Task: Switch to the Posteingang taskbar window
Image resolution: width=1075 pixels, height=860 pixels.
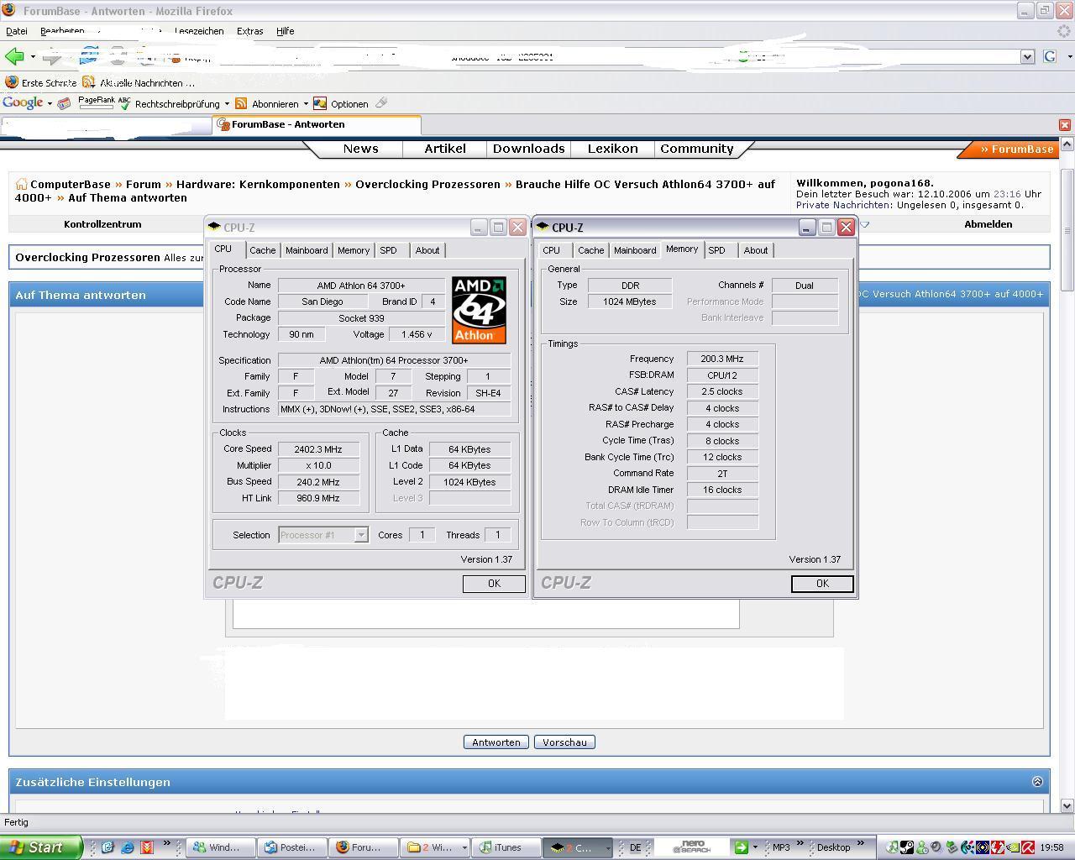Action: click(292, 847)
